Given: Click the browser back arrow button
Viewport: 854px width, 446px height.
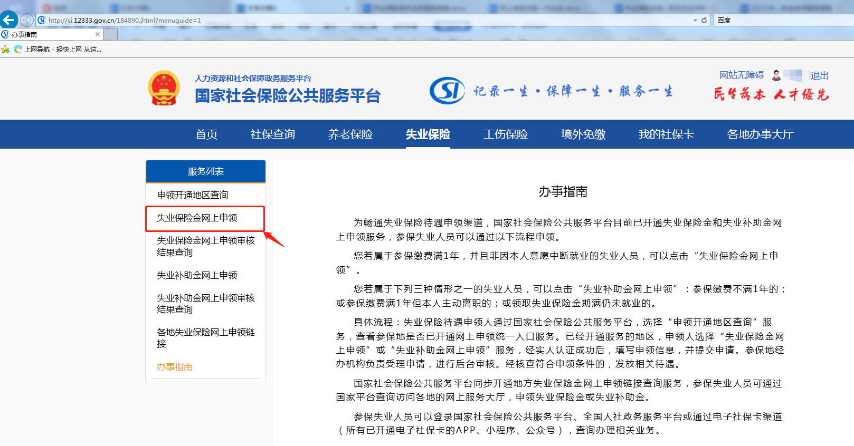Looking at the screenshot, I should coord(9,20).
